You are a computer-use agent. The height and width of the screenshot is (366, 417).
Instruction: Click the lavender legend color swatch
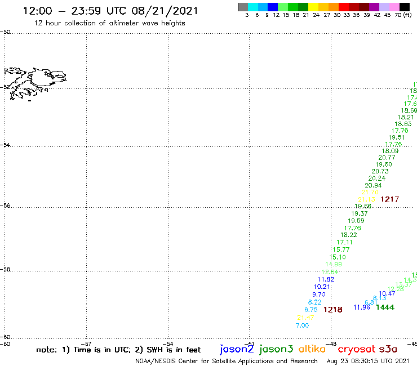pyautogui.click(x=384, y=7)
